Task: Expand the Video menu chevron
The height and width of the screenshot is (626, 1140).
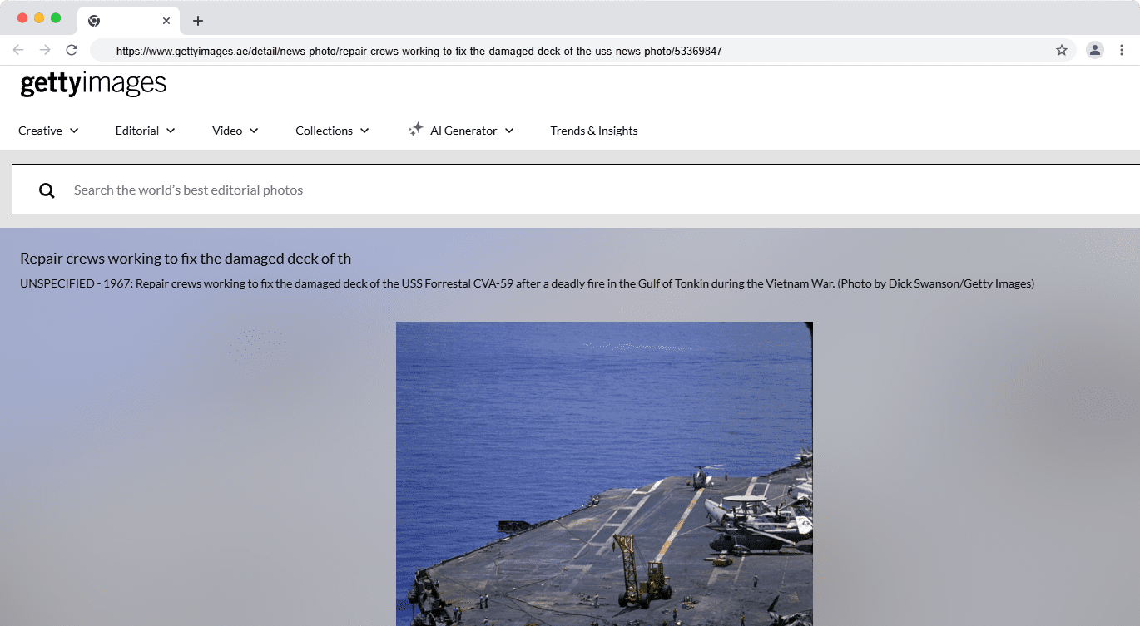Action: click(x=254, y=131)
